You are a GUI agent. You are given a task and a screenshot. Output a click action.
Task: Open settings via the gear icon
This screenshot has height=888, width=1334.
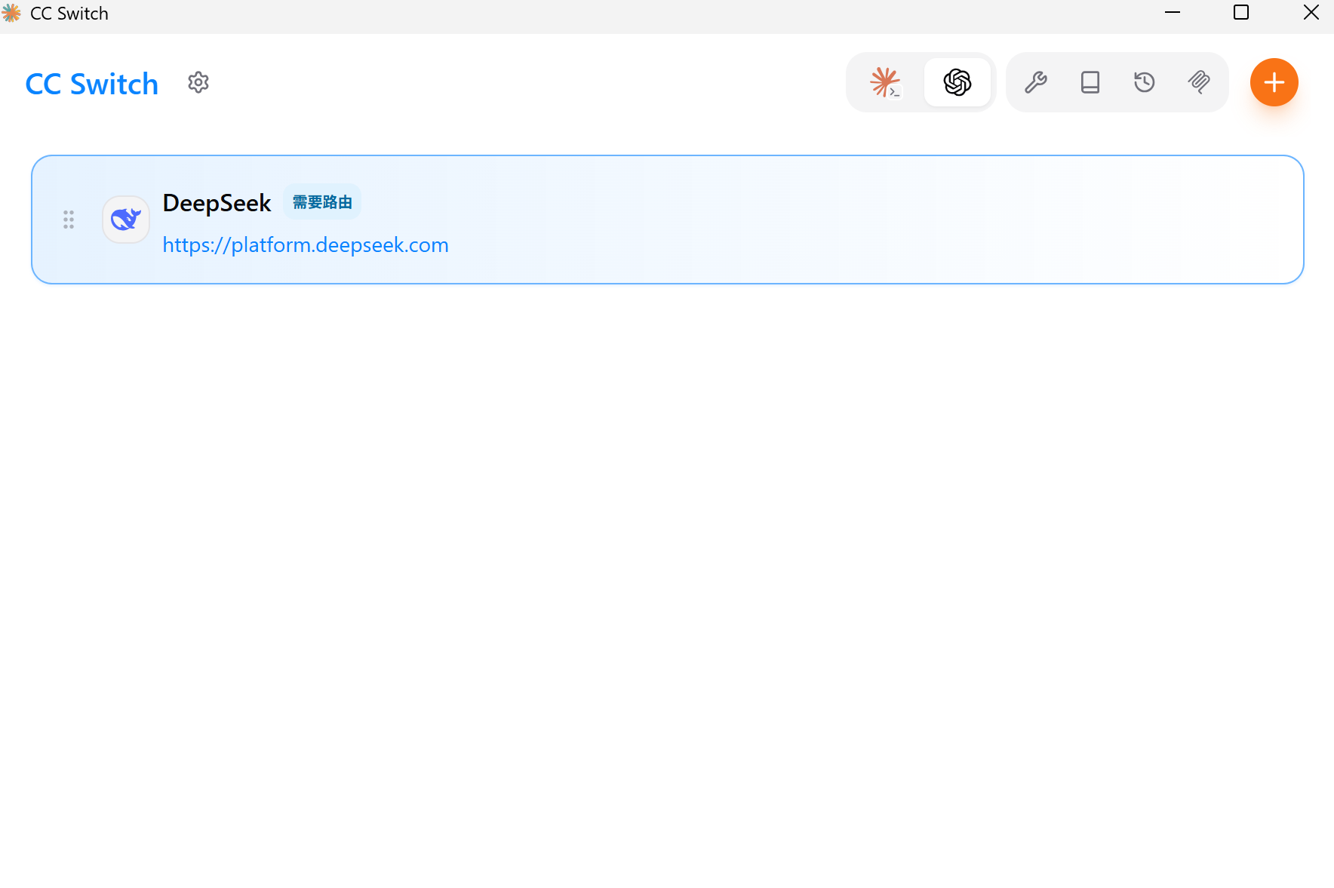(198, 82)
